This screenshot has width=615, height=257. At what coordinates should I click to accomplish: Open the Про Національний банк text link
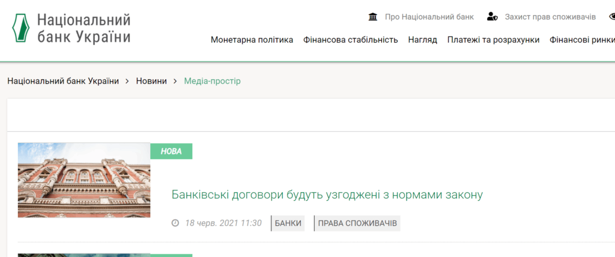[x=429, y=17]
